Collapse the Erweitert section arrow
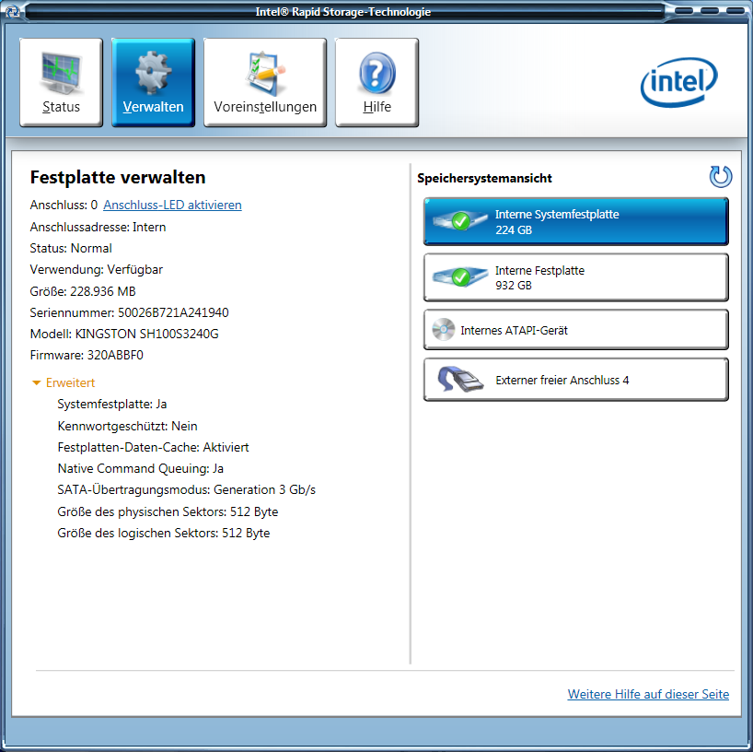Viewport: 753px width, 752px height. 36,382
